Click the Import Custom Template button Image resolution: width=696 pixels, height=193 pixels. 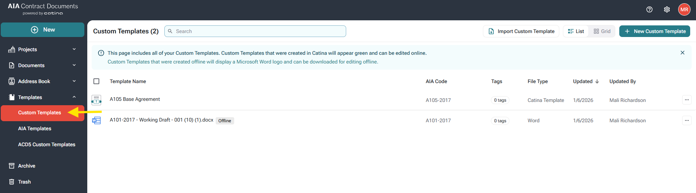[521, 31]
